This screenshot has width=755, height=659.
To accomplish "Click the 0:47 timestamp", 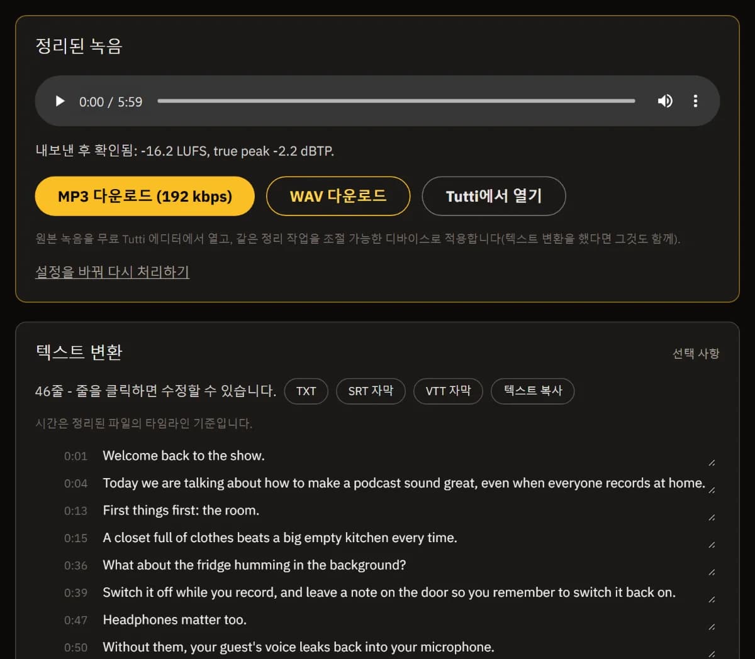I will (x=75, y=620).
